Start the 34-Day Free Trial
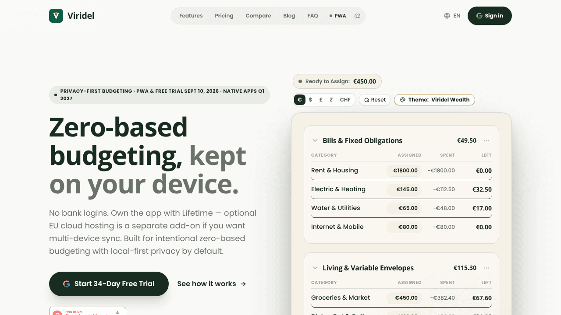 (x=109, y=284)
